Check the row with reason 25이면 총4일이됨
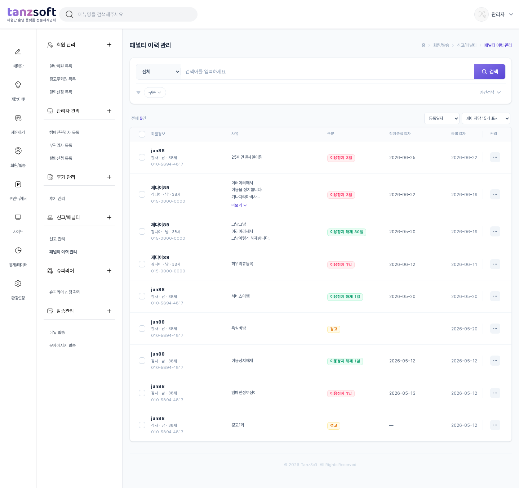 click(x=142, y=157)
